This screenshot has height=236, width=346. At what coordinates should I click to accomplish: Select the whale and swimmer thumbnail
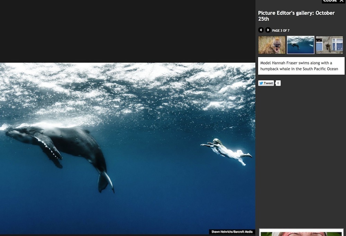(300, 45)
